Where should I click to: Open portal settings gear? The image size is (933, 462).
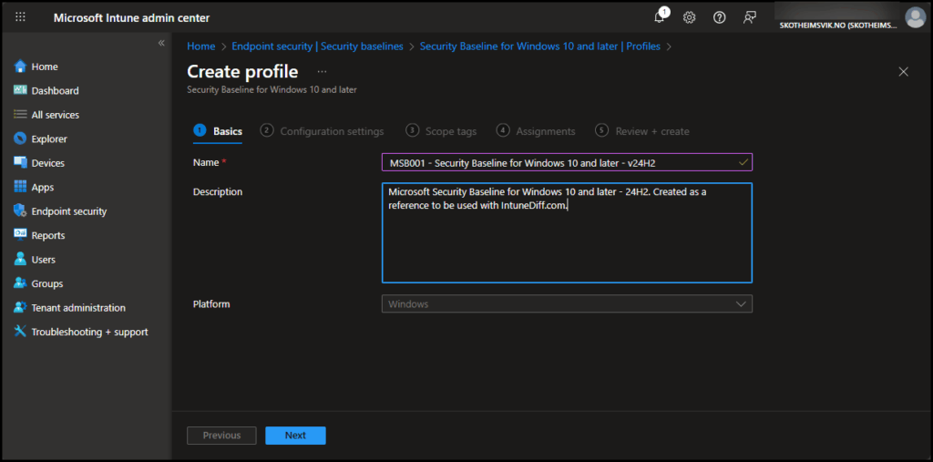pyautogui.click(x=689, y=18)
